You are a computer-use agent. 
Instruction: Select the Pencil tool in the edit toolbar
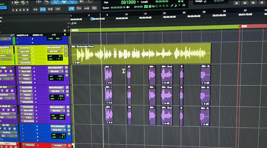click(90, 2)
